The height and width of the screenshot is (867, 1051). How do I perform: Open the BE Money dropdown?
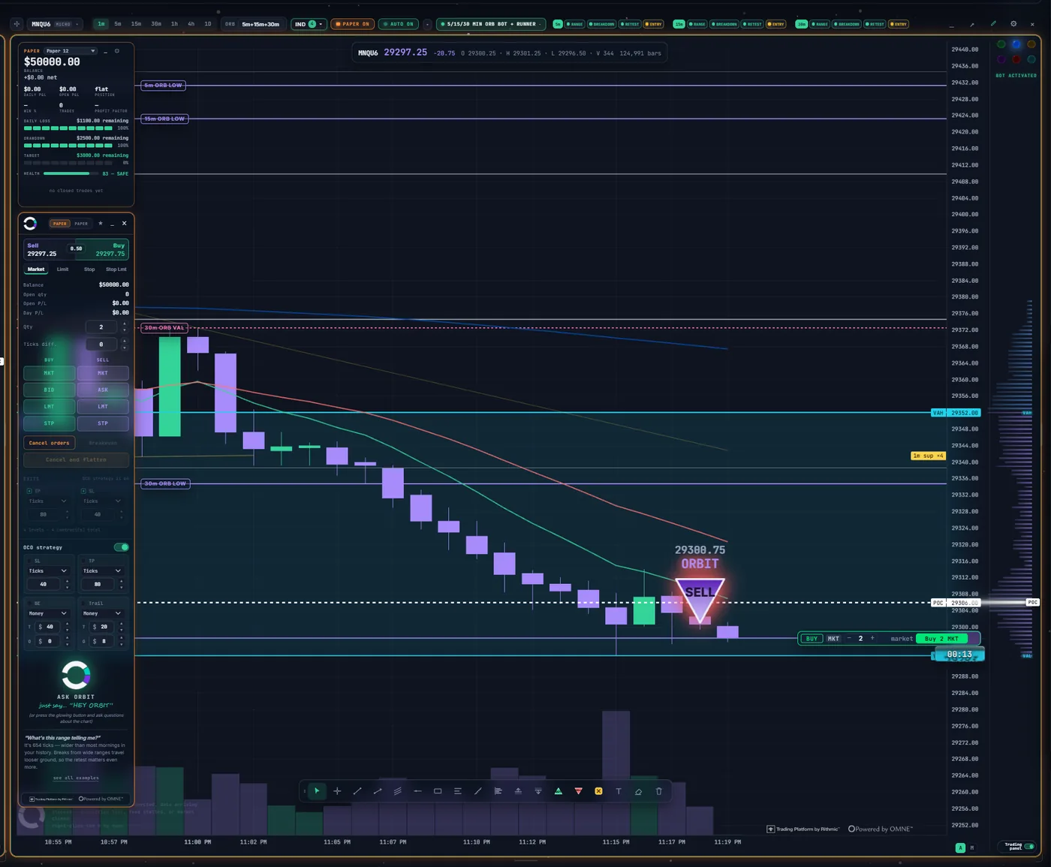[48, 613]
